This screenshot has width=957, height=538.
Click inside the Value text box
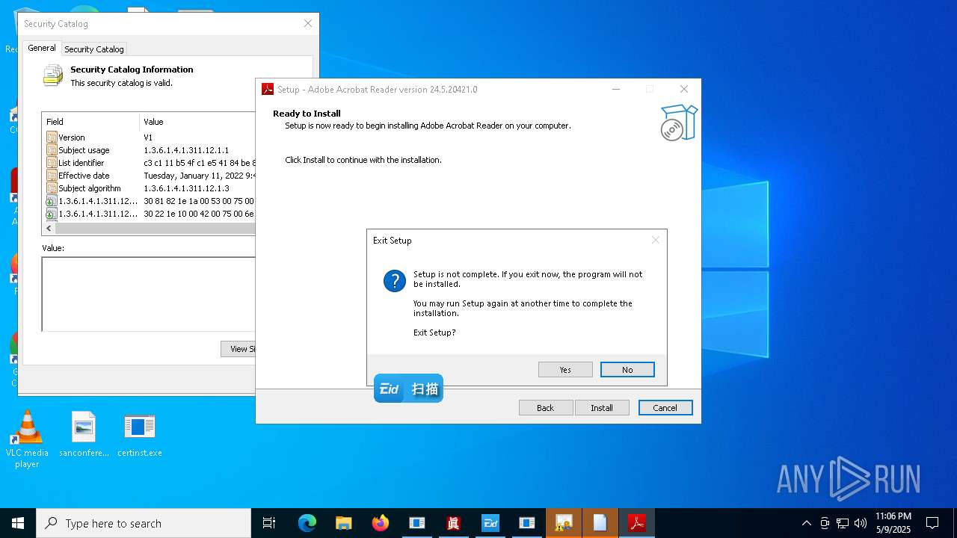(148, 294)
